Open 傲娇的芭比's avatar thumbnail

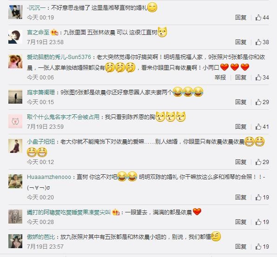(15, 241)
